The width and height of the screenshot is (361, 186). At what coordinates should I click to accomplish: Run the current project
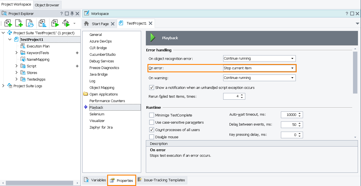(x=55, y=23)
